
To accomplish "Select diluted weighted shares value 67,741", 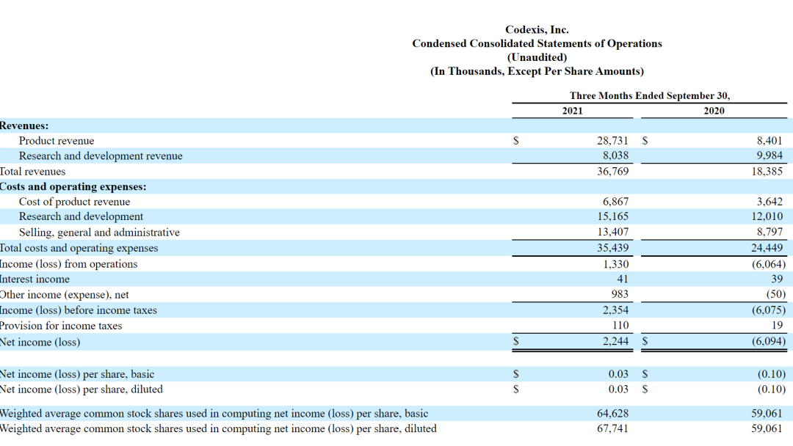I will tap(612, 429).
